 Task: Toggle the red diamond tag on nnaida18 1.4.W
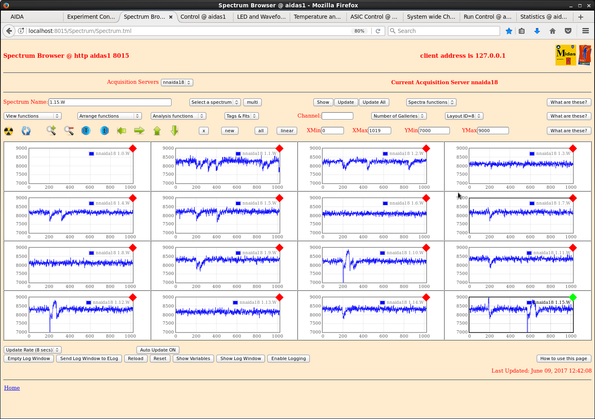133,198
